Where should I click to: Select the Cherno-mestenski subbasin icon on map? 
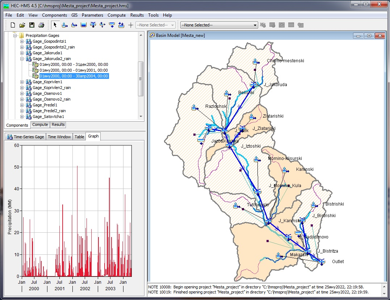[x=256, y=62]
